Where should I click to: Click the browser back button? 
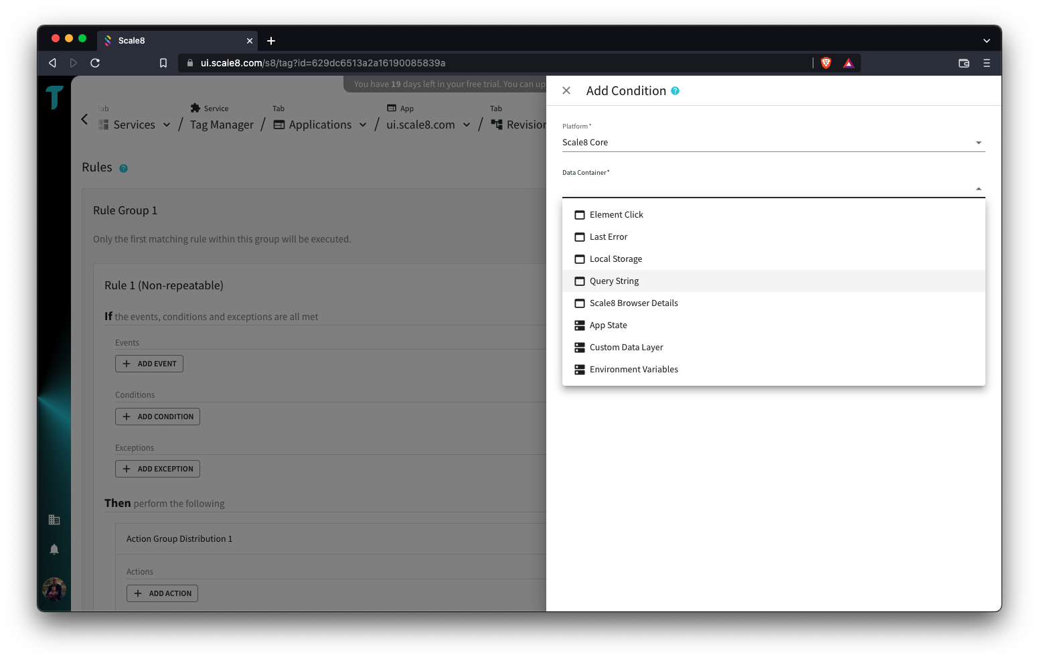point(52,63)
